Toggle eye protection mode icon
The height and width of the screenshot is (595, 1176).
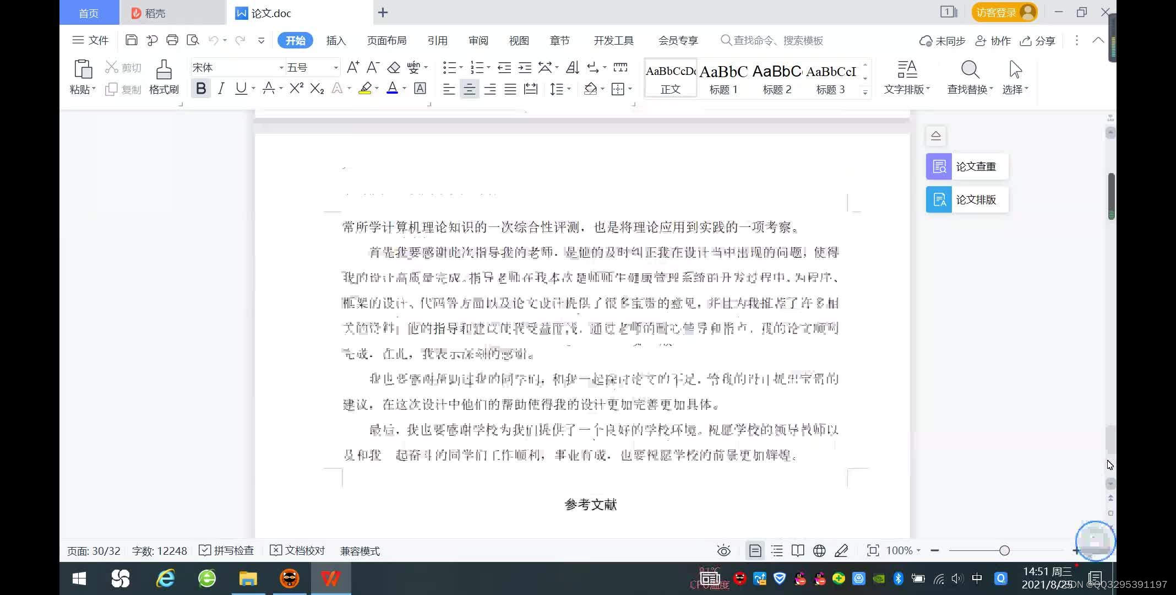pos(724,550)
